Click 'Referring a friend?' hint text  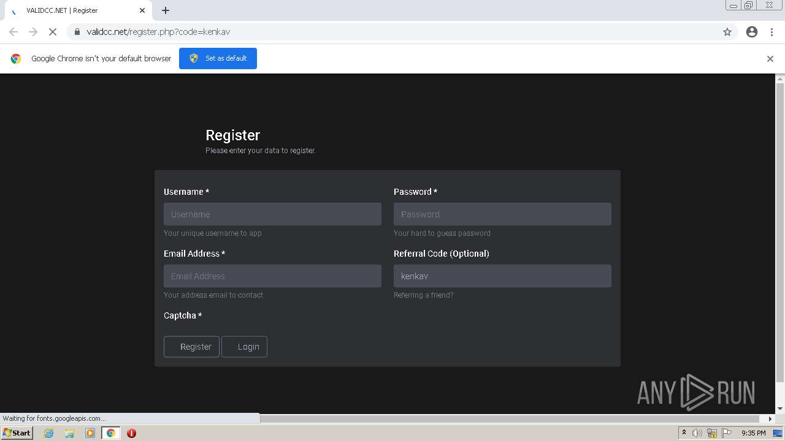coord(424,295)
